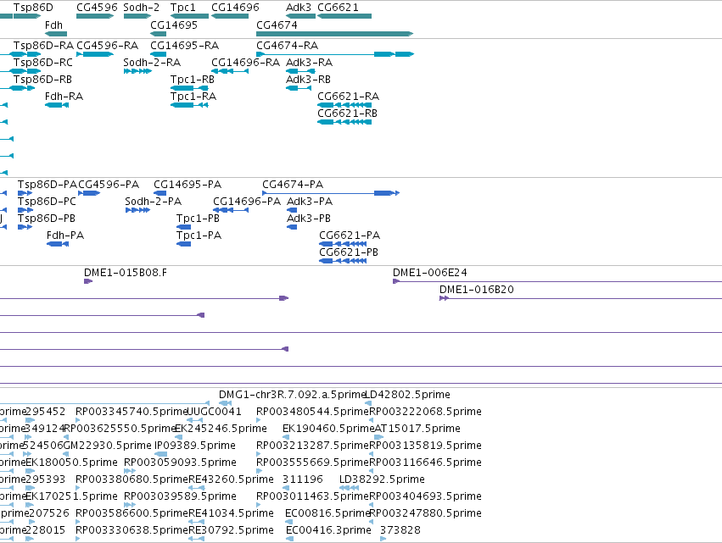Open EST EK245246.5prime
Viewport: 722px width, 543px height.
(x=221, y=429)
